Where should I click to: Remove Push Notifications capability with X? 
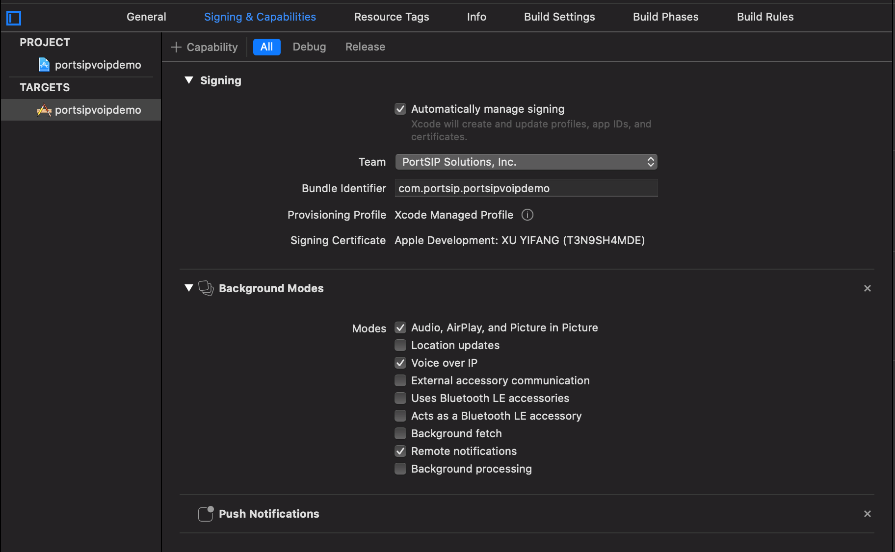tap(868, 514)
